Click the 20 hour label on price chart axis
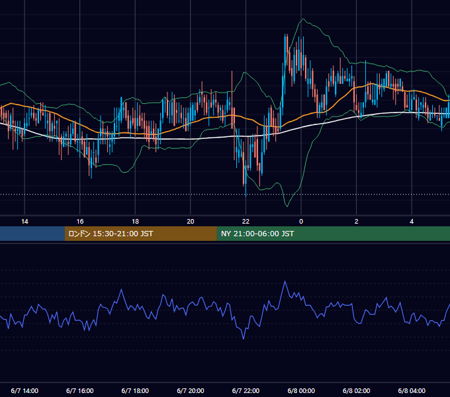The height and width of the screenshot is (397, 450). pyautogui.click(x=191, y=222)
